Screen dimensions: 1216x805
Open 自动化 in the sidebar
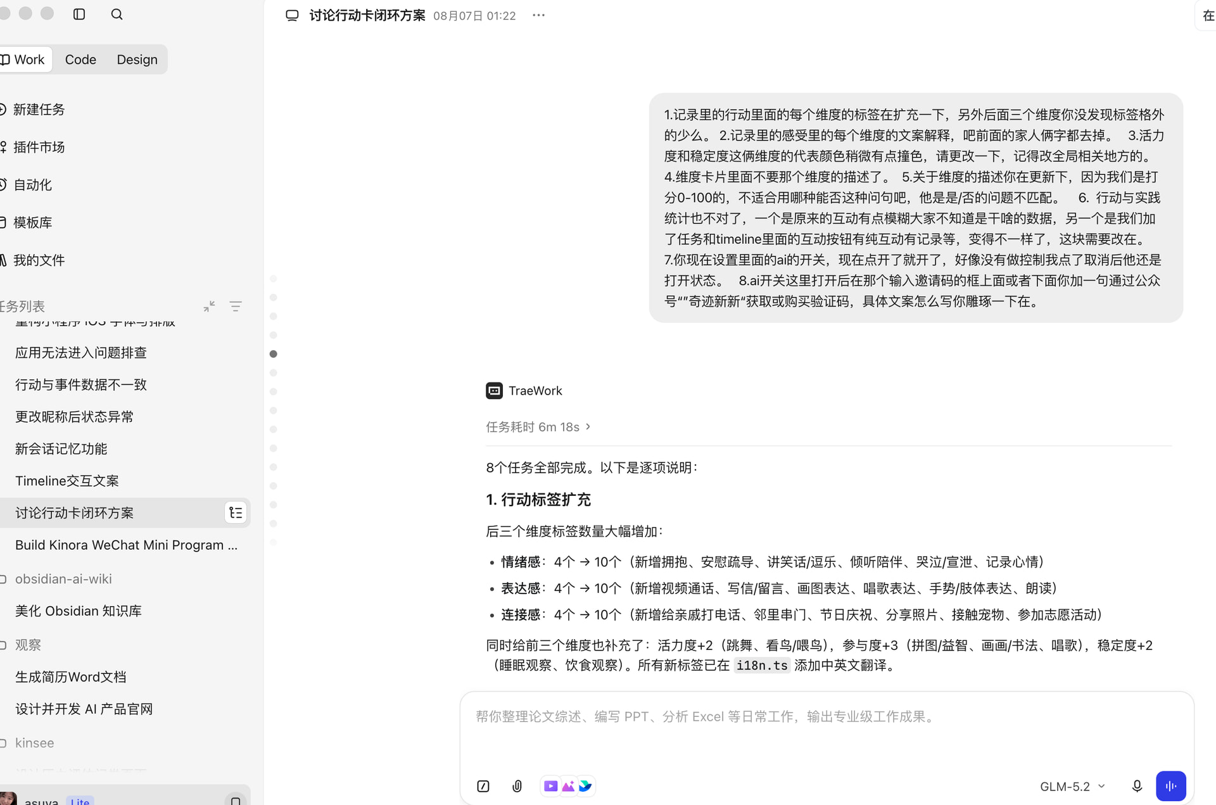click(32, 185)
